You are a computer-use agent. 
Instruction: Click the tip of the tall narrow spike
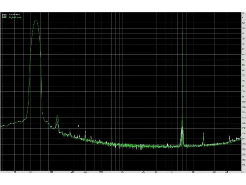click(x=182, y=30)
